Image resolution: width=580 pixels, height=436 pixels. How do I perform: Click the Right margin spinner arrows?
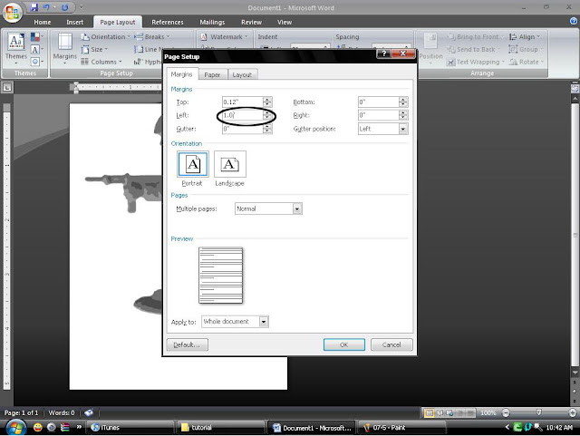click(x=403, y=115)
